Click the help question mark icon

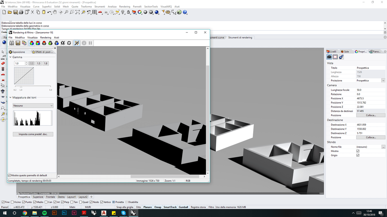[x=185, y=12]
